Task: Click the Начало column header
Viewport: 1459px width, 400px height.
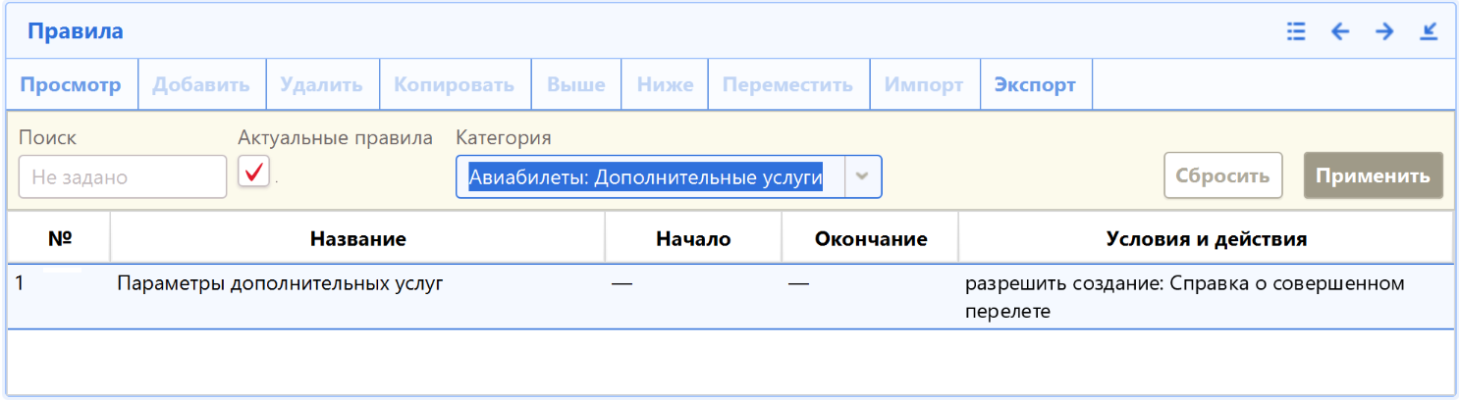Action: click(693, 238)
